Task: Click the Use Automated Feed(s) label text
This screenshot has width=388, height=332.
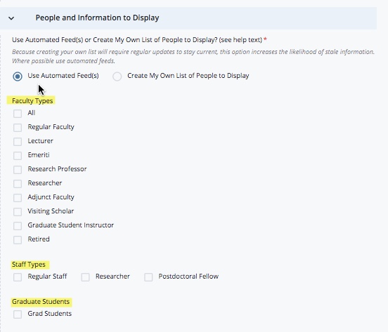Action: coord(63,76)
